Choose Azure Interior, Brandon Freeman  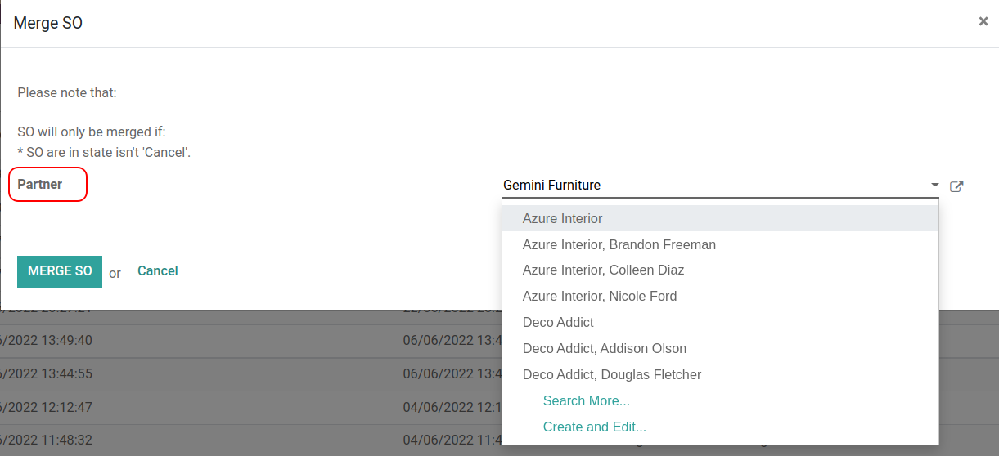619,244
